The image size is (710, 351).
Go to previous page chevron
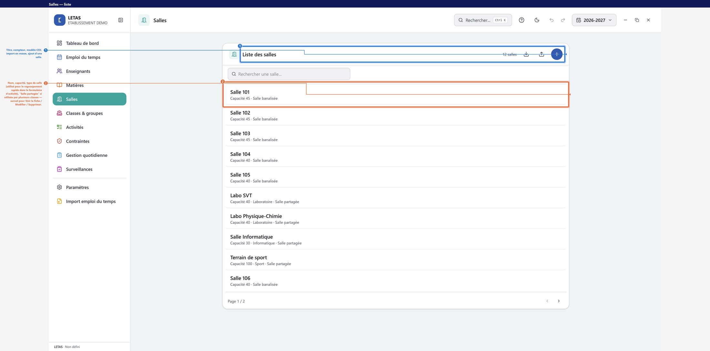click(547, 301)
